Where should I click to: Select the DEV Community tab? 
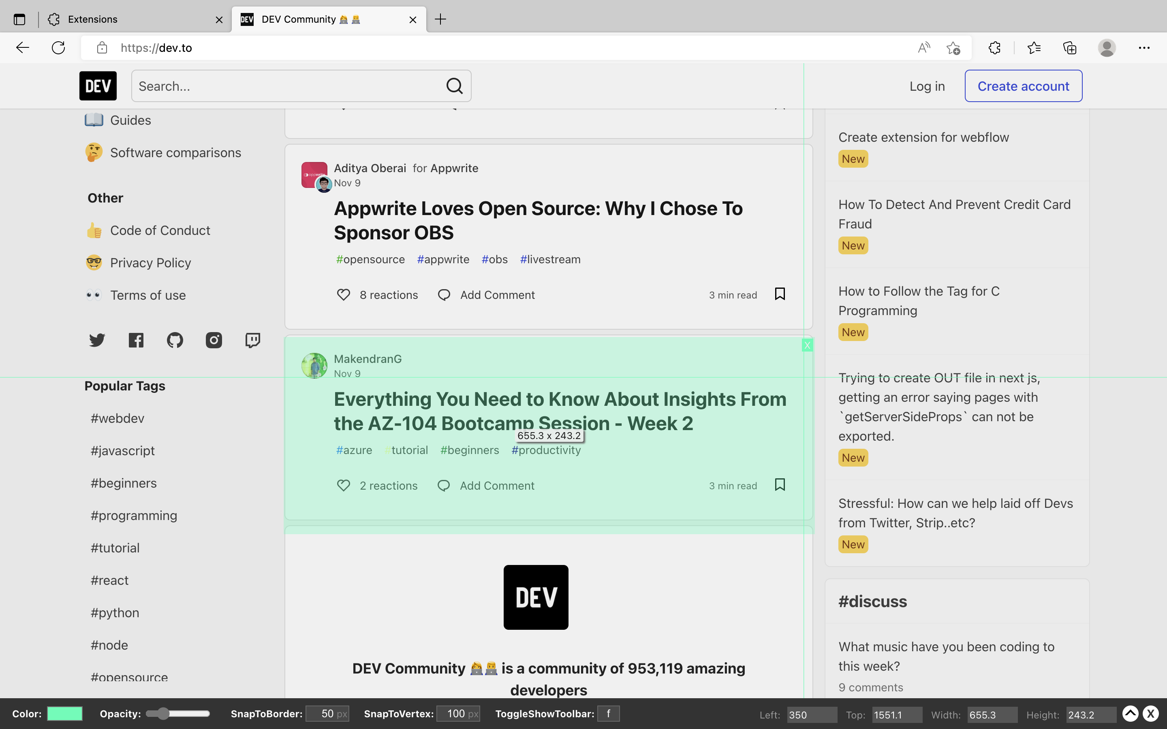[x=329, y=19]
